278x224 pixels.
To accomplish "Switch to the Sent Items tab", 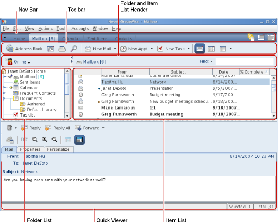I will (x=97, y=39).
